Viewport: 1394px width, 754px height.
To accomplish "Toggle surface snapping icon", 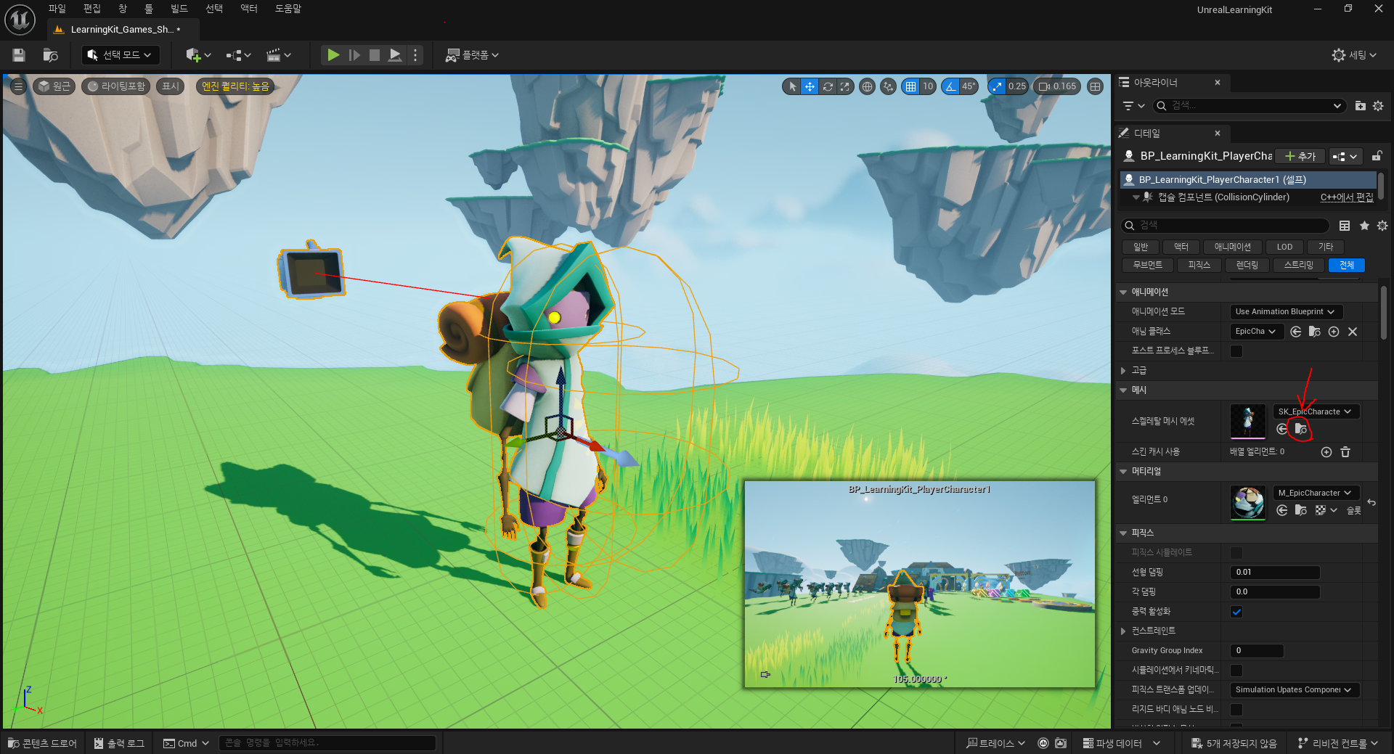I will (x=888, y=86).
